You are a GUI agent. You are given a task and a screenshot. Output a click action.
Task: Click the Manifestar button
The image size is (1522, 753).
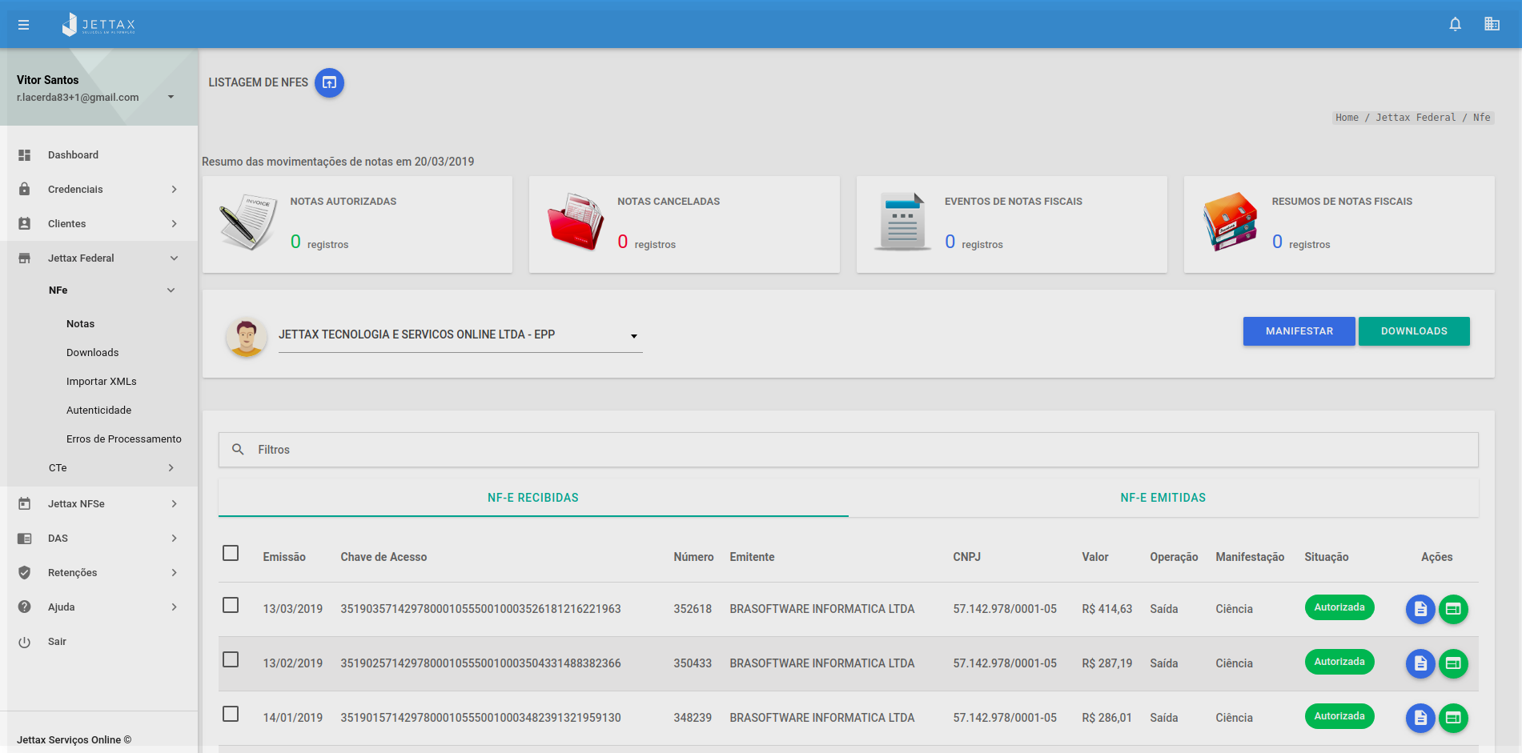point(1299,331)
